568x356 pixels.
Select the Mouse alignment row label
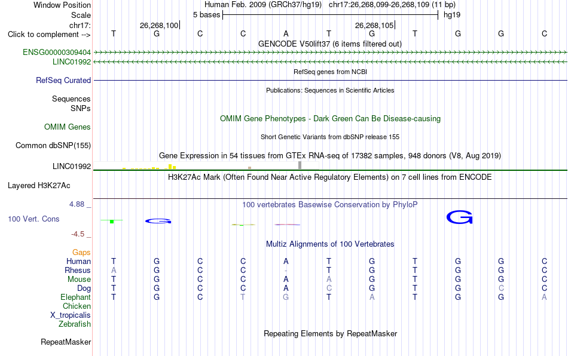coord(79,280)
